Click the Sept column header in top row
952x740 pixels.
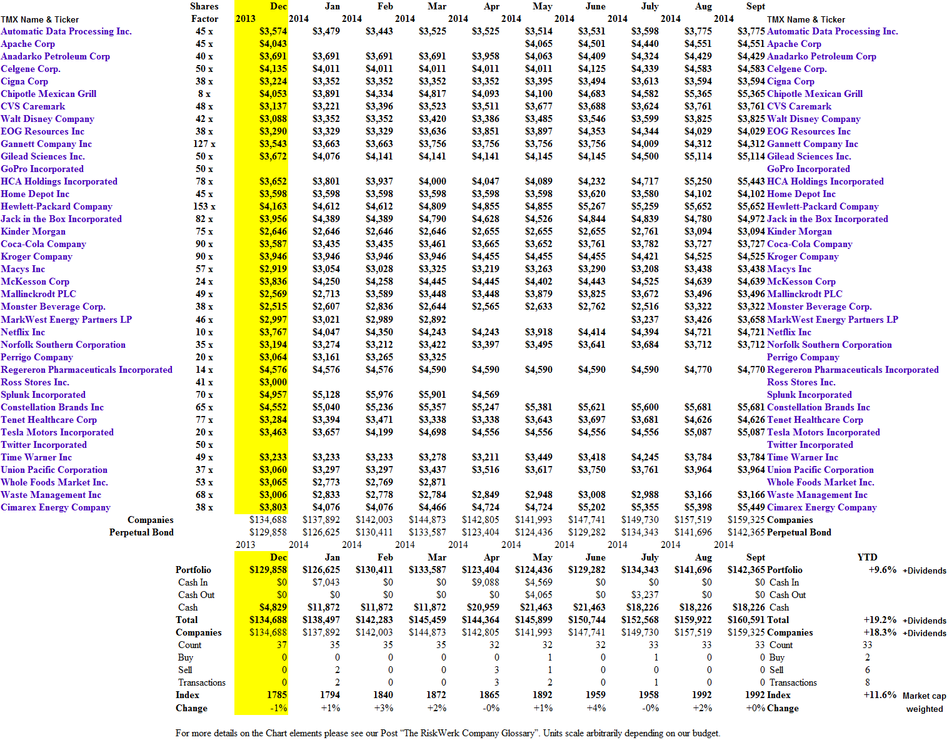[755, 6]
